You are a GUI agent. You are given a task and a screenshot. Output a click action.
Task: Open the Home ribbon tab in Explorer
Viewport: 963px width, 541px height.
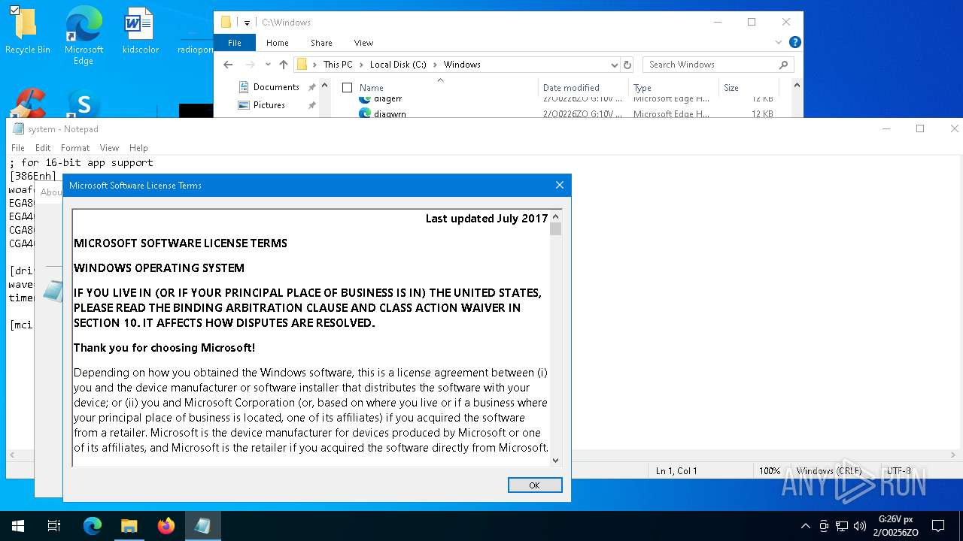277,43
